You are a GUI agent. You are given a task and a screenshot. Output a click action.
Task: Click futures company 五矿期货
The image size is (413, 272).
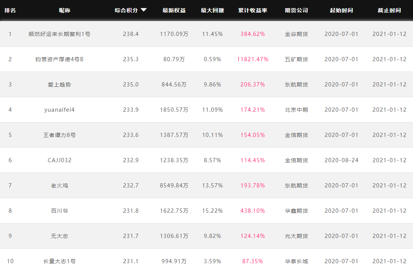click(x=296, y=59)
